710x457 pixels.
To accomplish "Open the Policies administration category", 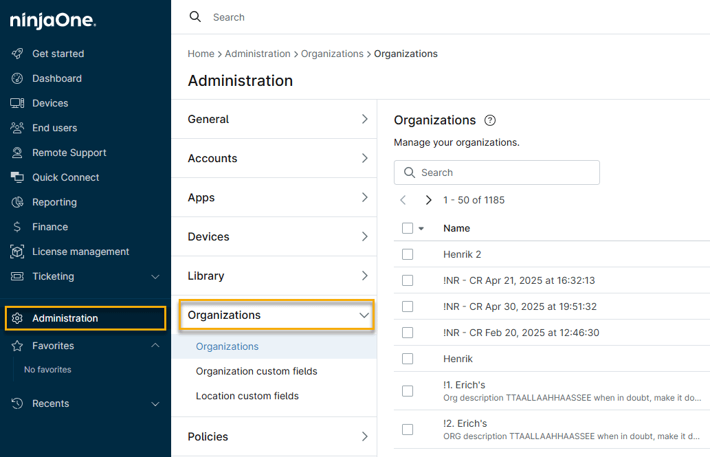I will click(x=275, y=436).
